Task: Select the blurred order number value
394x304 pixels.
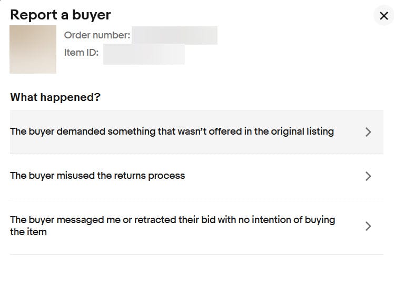Action: coord(174,35)
